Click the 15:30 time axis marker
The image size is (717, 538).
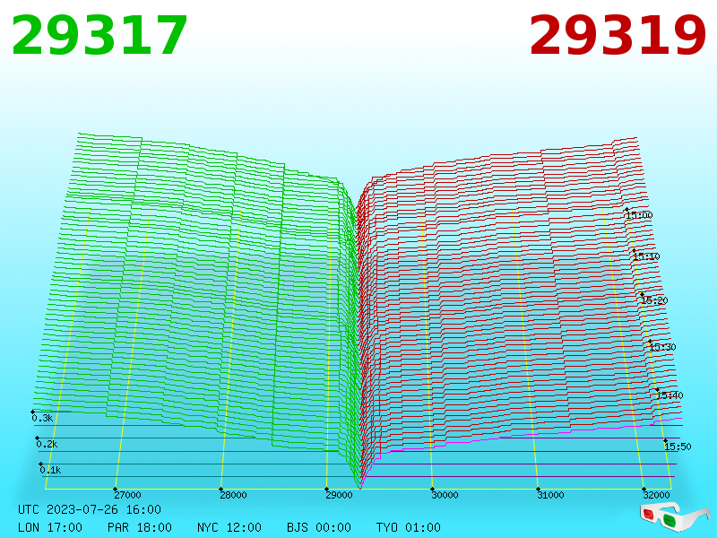(x=662, y=347)
